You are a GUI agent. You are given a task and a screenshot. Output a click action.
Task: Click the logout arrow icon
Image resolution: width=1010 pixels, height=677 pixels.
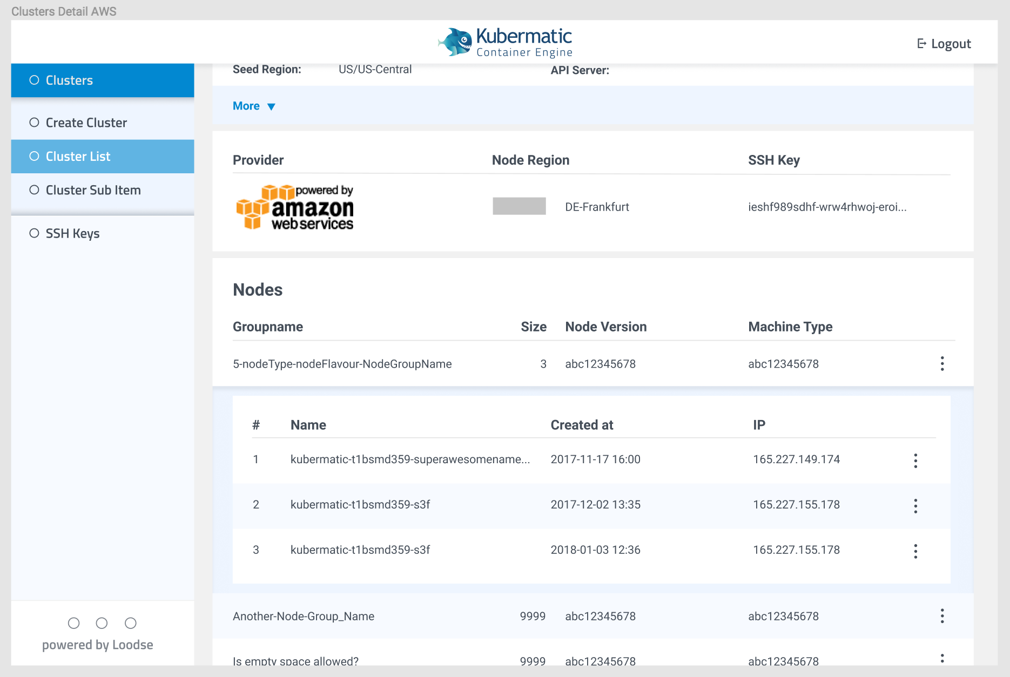click(x=921, y=43)
